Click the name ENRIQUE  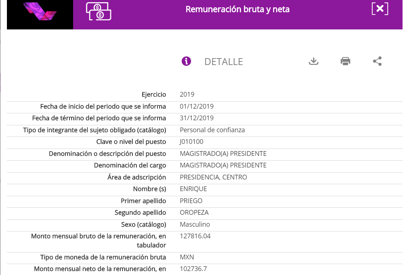(x=193, y=189)
